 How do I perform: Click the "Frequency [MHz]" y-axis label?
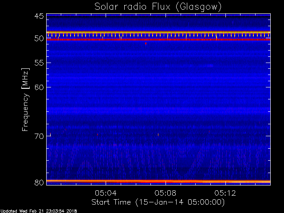click(x=26, y=99)
